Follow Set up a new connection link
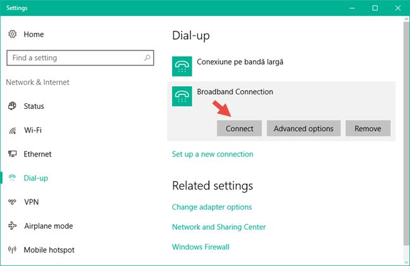Screen dimensions: 410x266 click(x=213, y=154)
